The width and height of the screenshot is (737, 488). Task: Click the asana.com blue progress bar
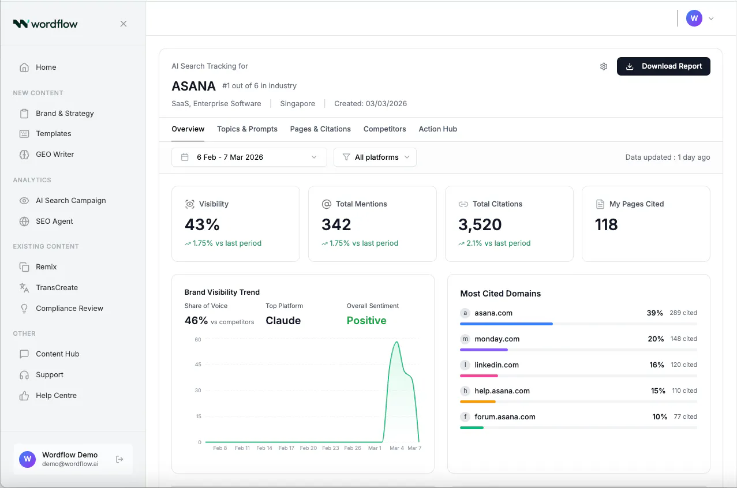506,324
